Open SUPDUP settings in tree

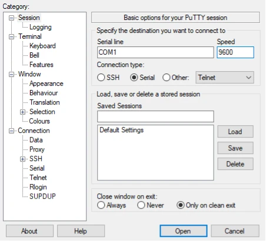tap(42, 196)
